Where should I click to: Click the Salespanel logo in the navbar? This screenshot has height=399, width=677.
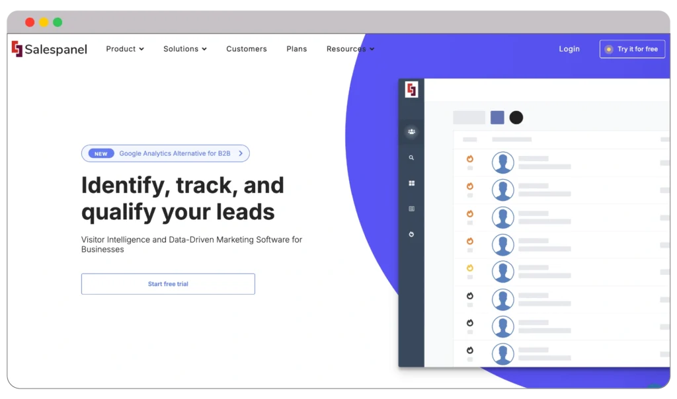point(50,50)
